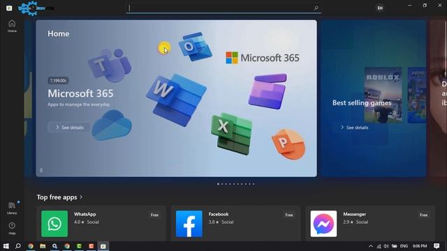
Task: Focus the Store search box
Action: click(223, 8)
